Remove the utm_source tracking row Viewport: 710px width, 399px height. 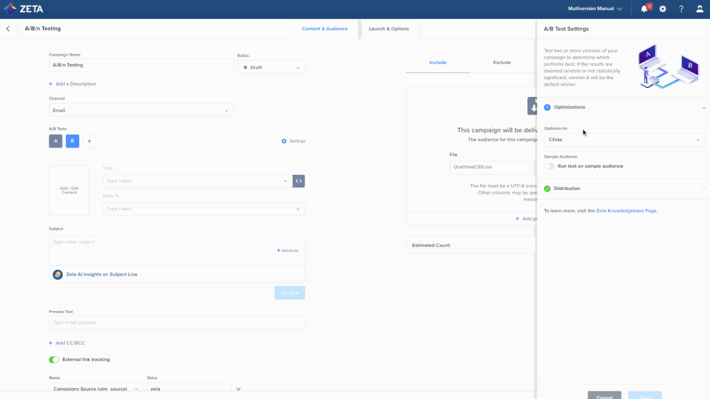238,389
